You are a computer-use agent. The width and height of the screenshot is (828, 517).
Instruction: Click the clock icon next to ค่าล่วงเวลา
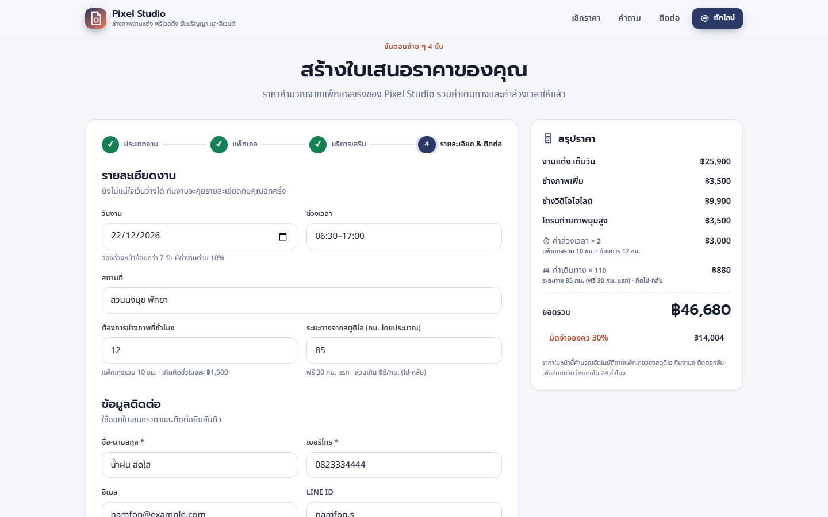point(546,241)
